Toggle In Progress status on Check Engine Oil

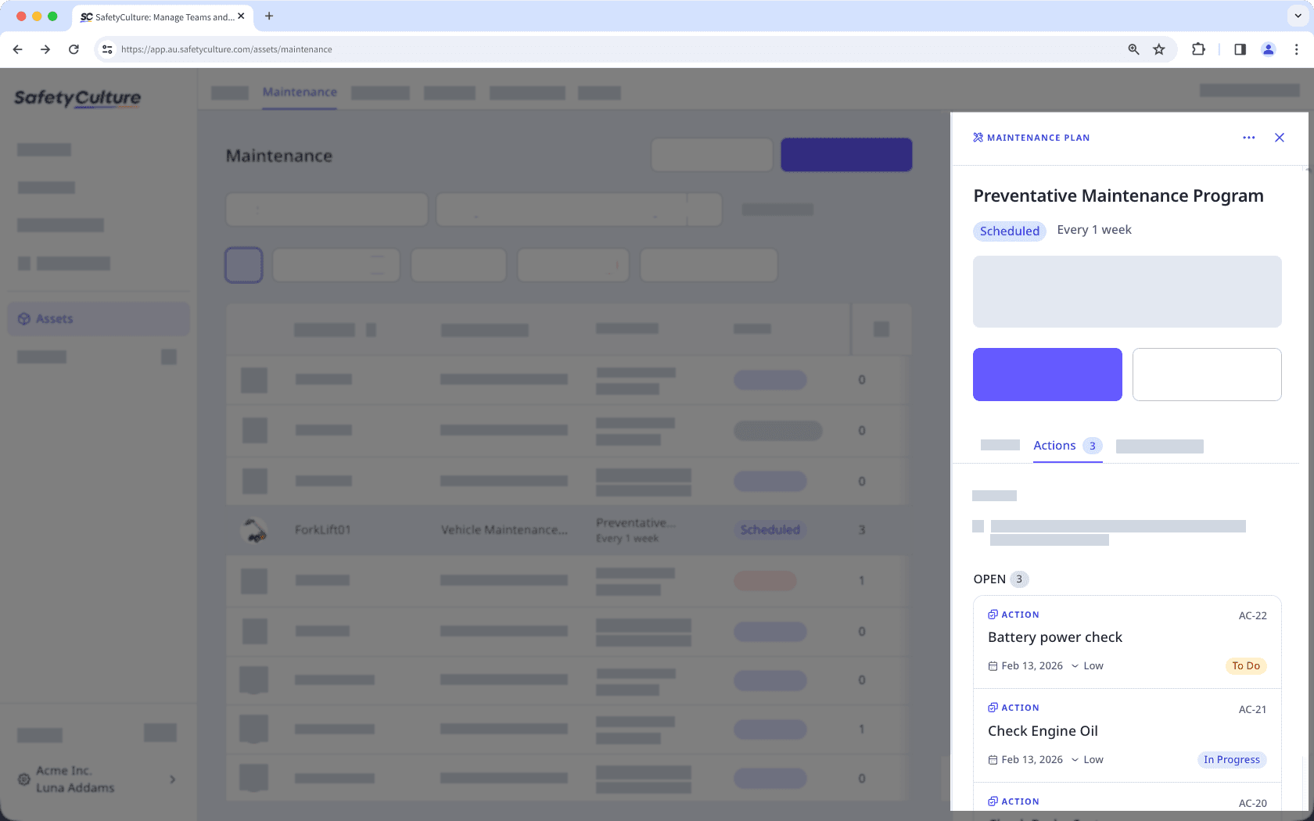1232,759
